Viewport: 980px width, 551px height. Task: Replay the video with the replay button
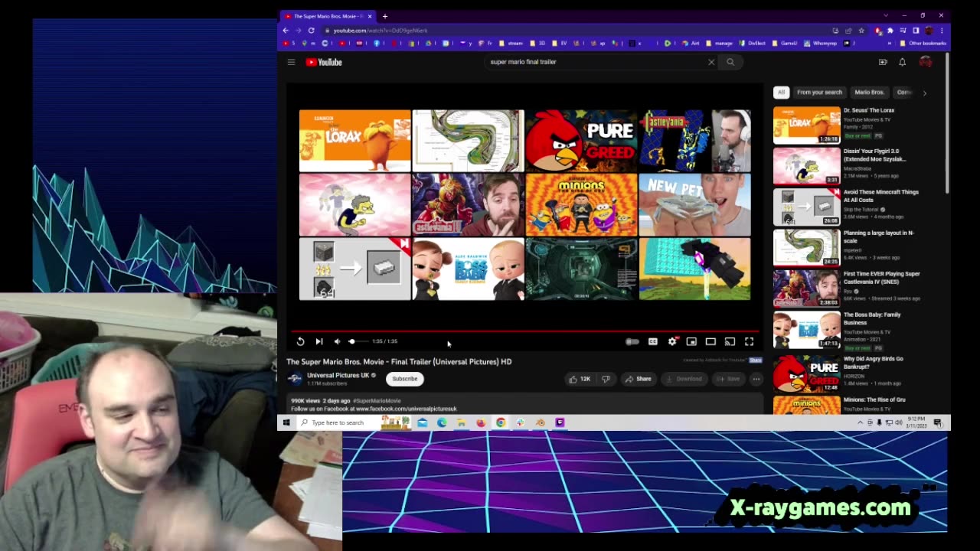(300, 341)
